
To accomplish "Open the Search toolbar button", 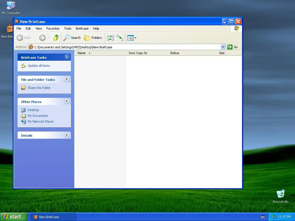I will [72, 38].
